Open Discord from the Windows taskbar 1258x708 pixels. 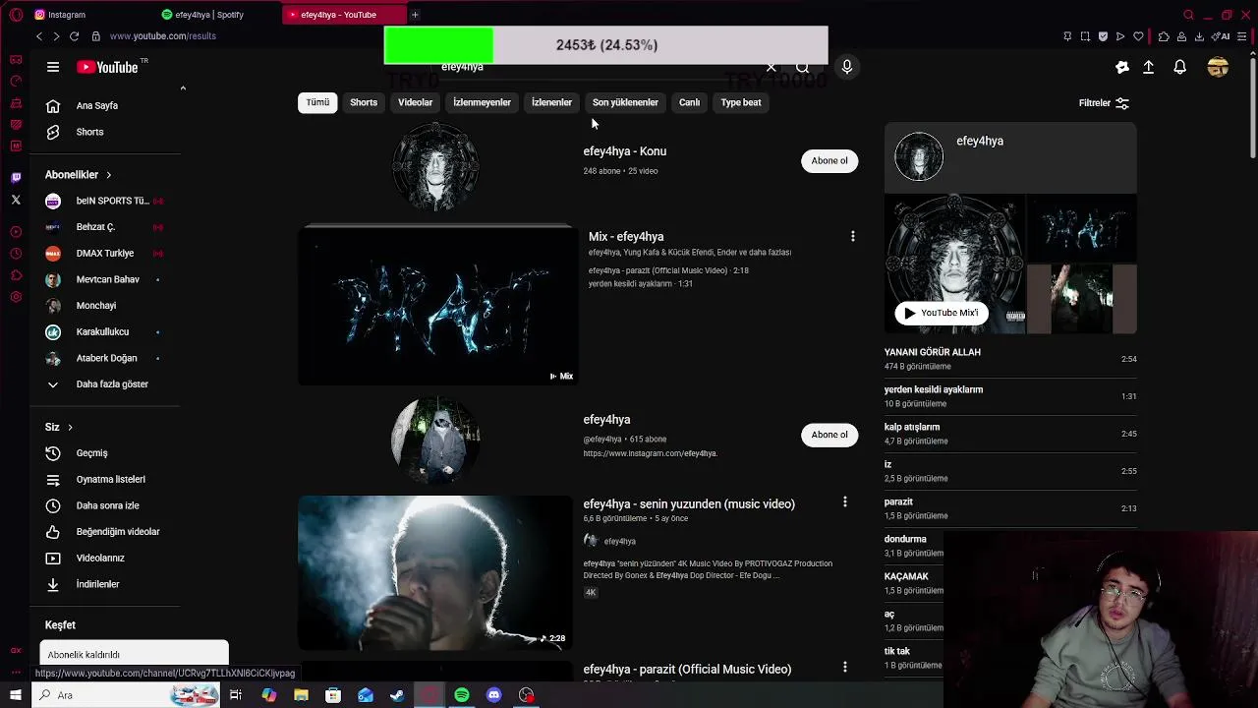coord(494,695)
